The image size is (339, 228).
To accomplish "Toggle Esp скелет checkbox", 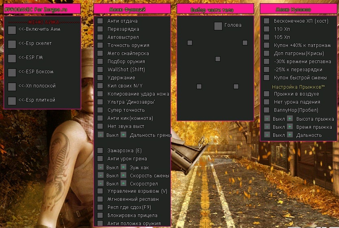I will (x=12, y=44).
